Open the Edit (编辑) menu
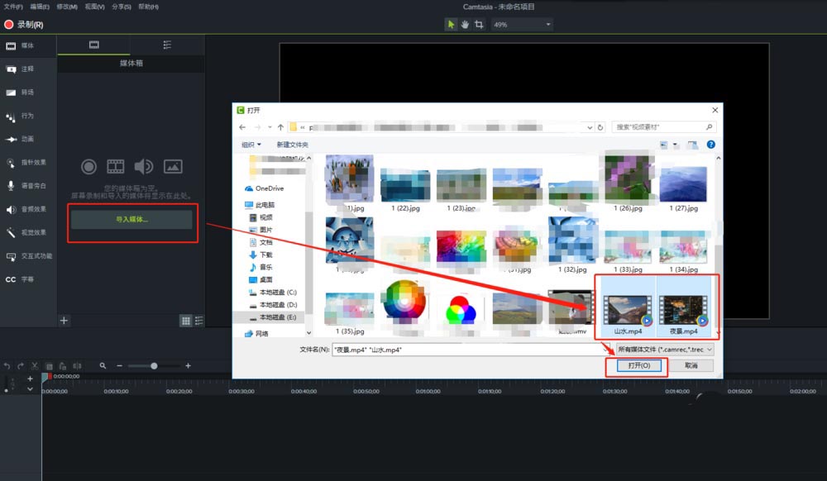This screenshot has height=481, width=827. coord(40,7)
